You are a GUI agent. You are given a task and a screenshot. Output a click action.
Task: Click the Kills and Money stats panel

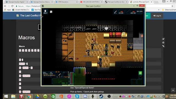(x=49, y=74)
